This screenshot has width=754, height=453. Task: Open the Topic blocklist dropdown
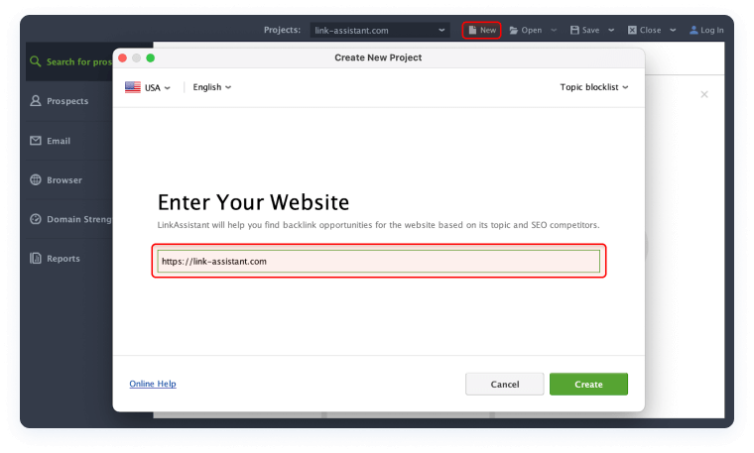[593, 87]
